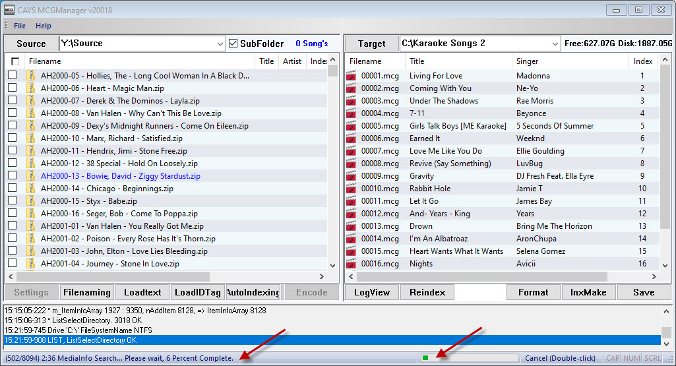The width and height of the screenshot is (676, 366).
Task: Click the target list vertical scrollbar thumb
Action: tap(665, 148)
